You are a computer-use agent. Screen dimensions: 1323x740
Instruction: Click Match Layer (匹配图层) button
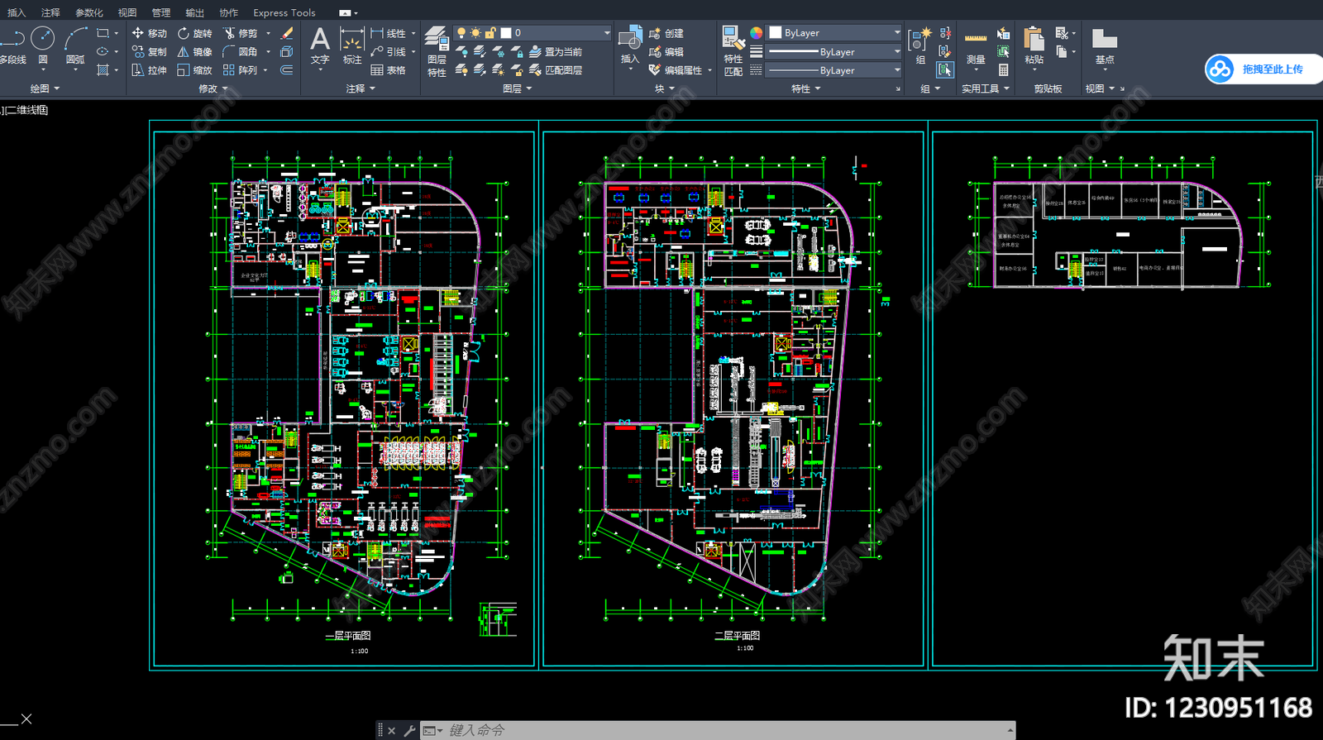click(x=556, y=70)
